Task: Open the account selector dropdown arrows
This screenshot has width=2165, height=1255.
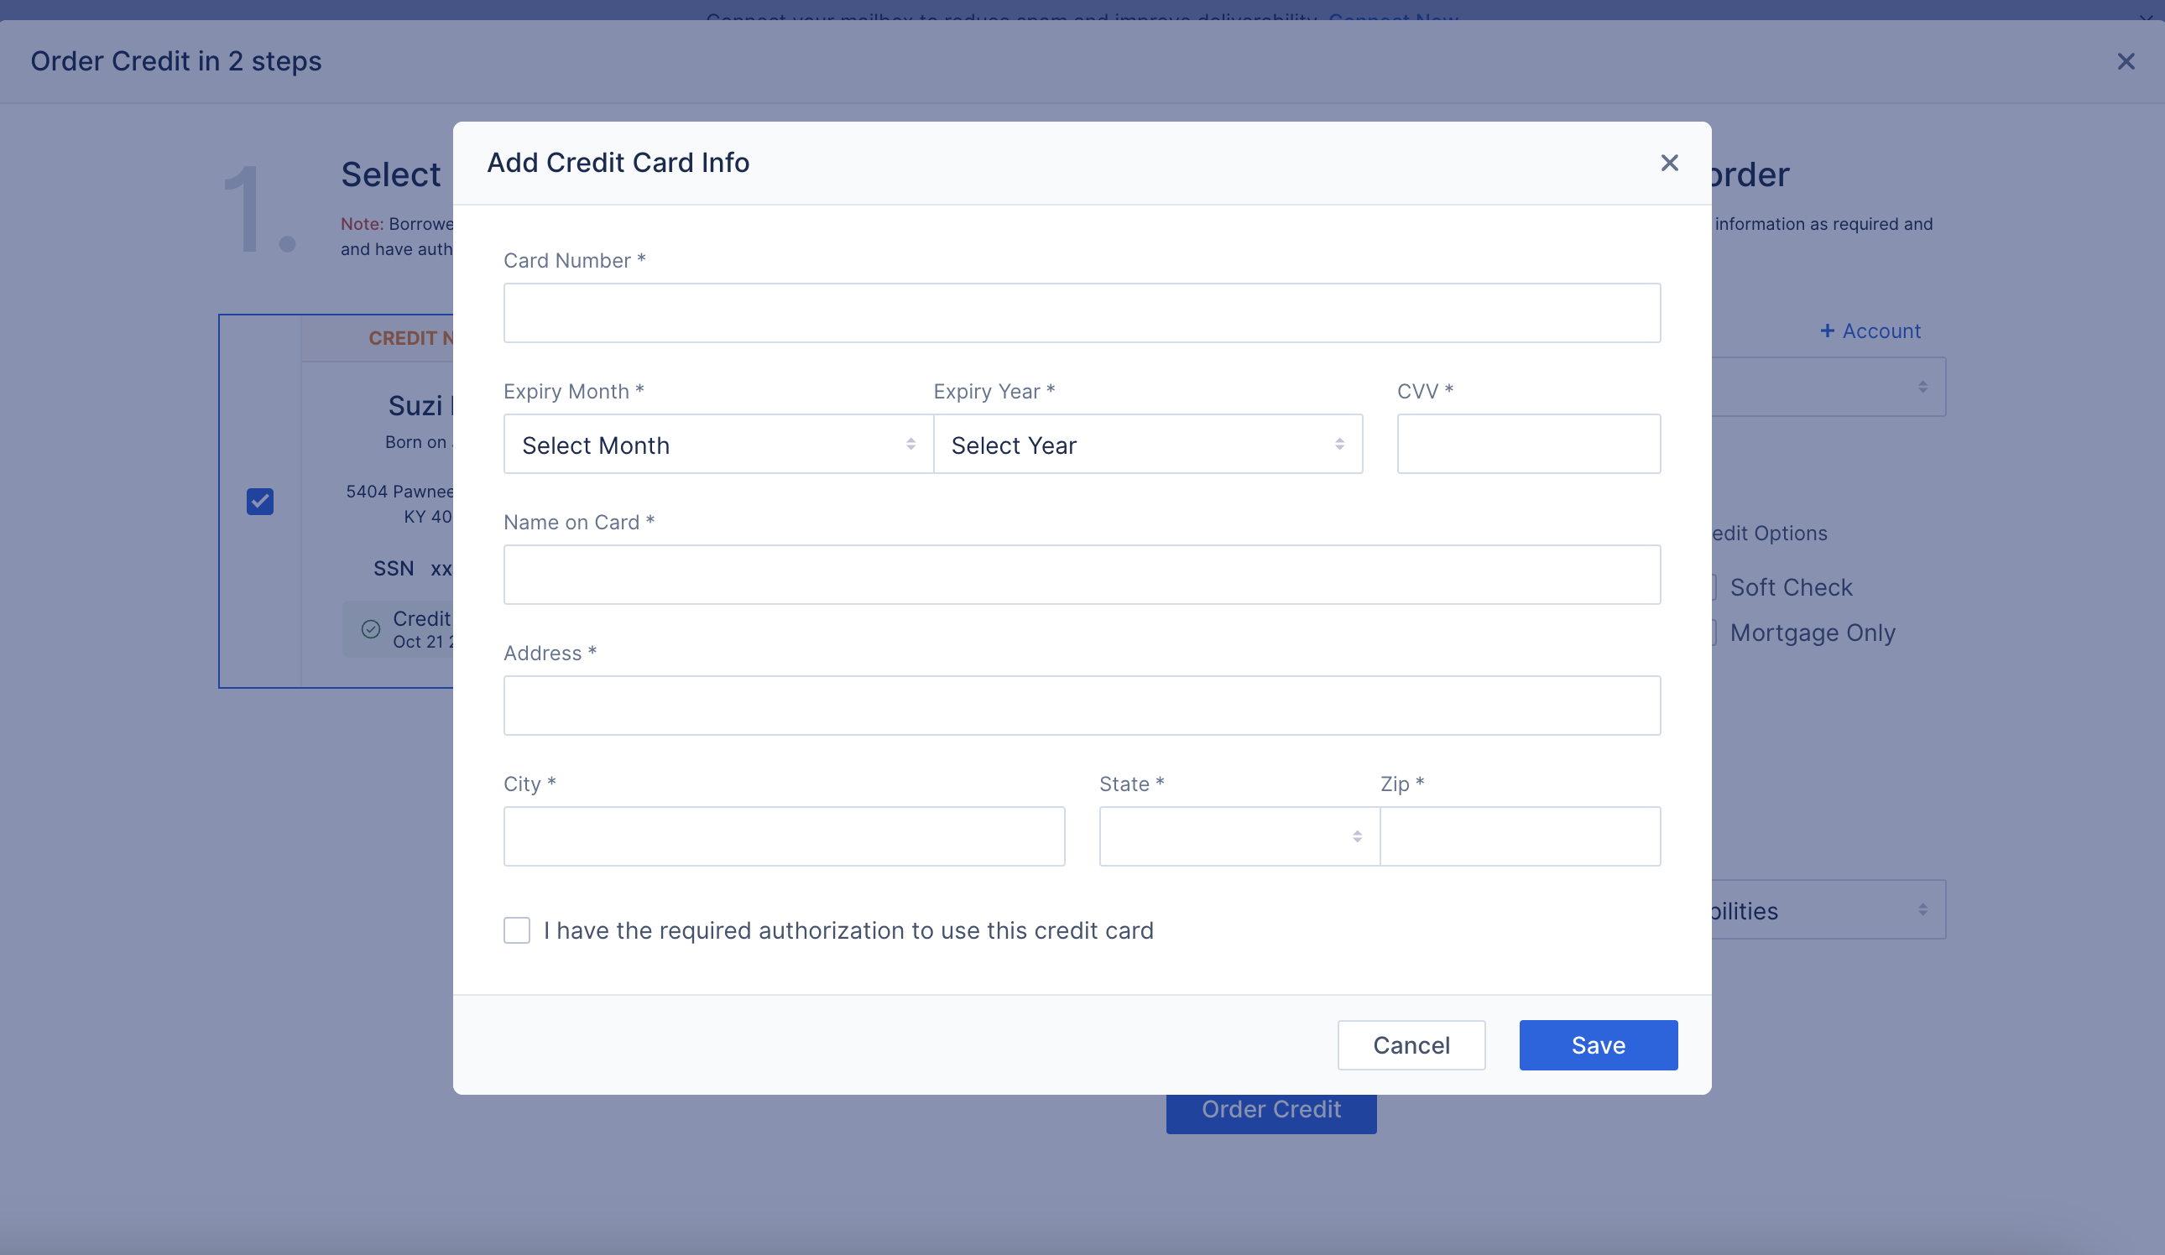Action: 1922,388
